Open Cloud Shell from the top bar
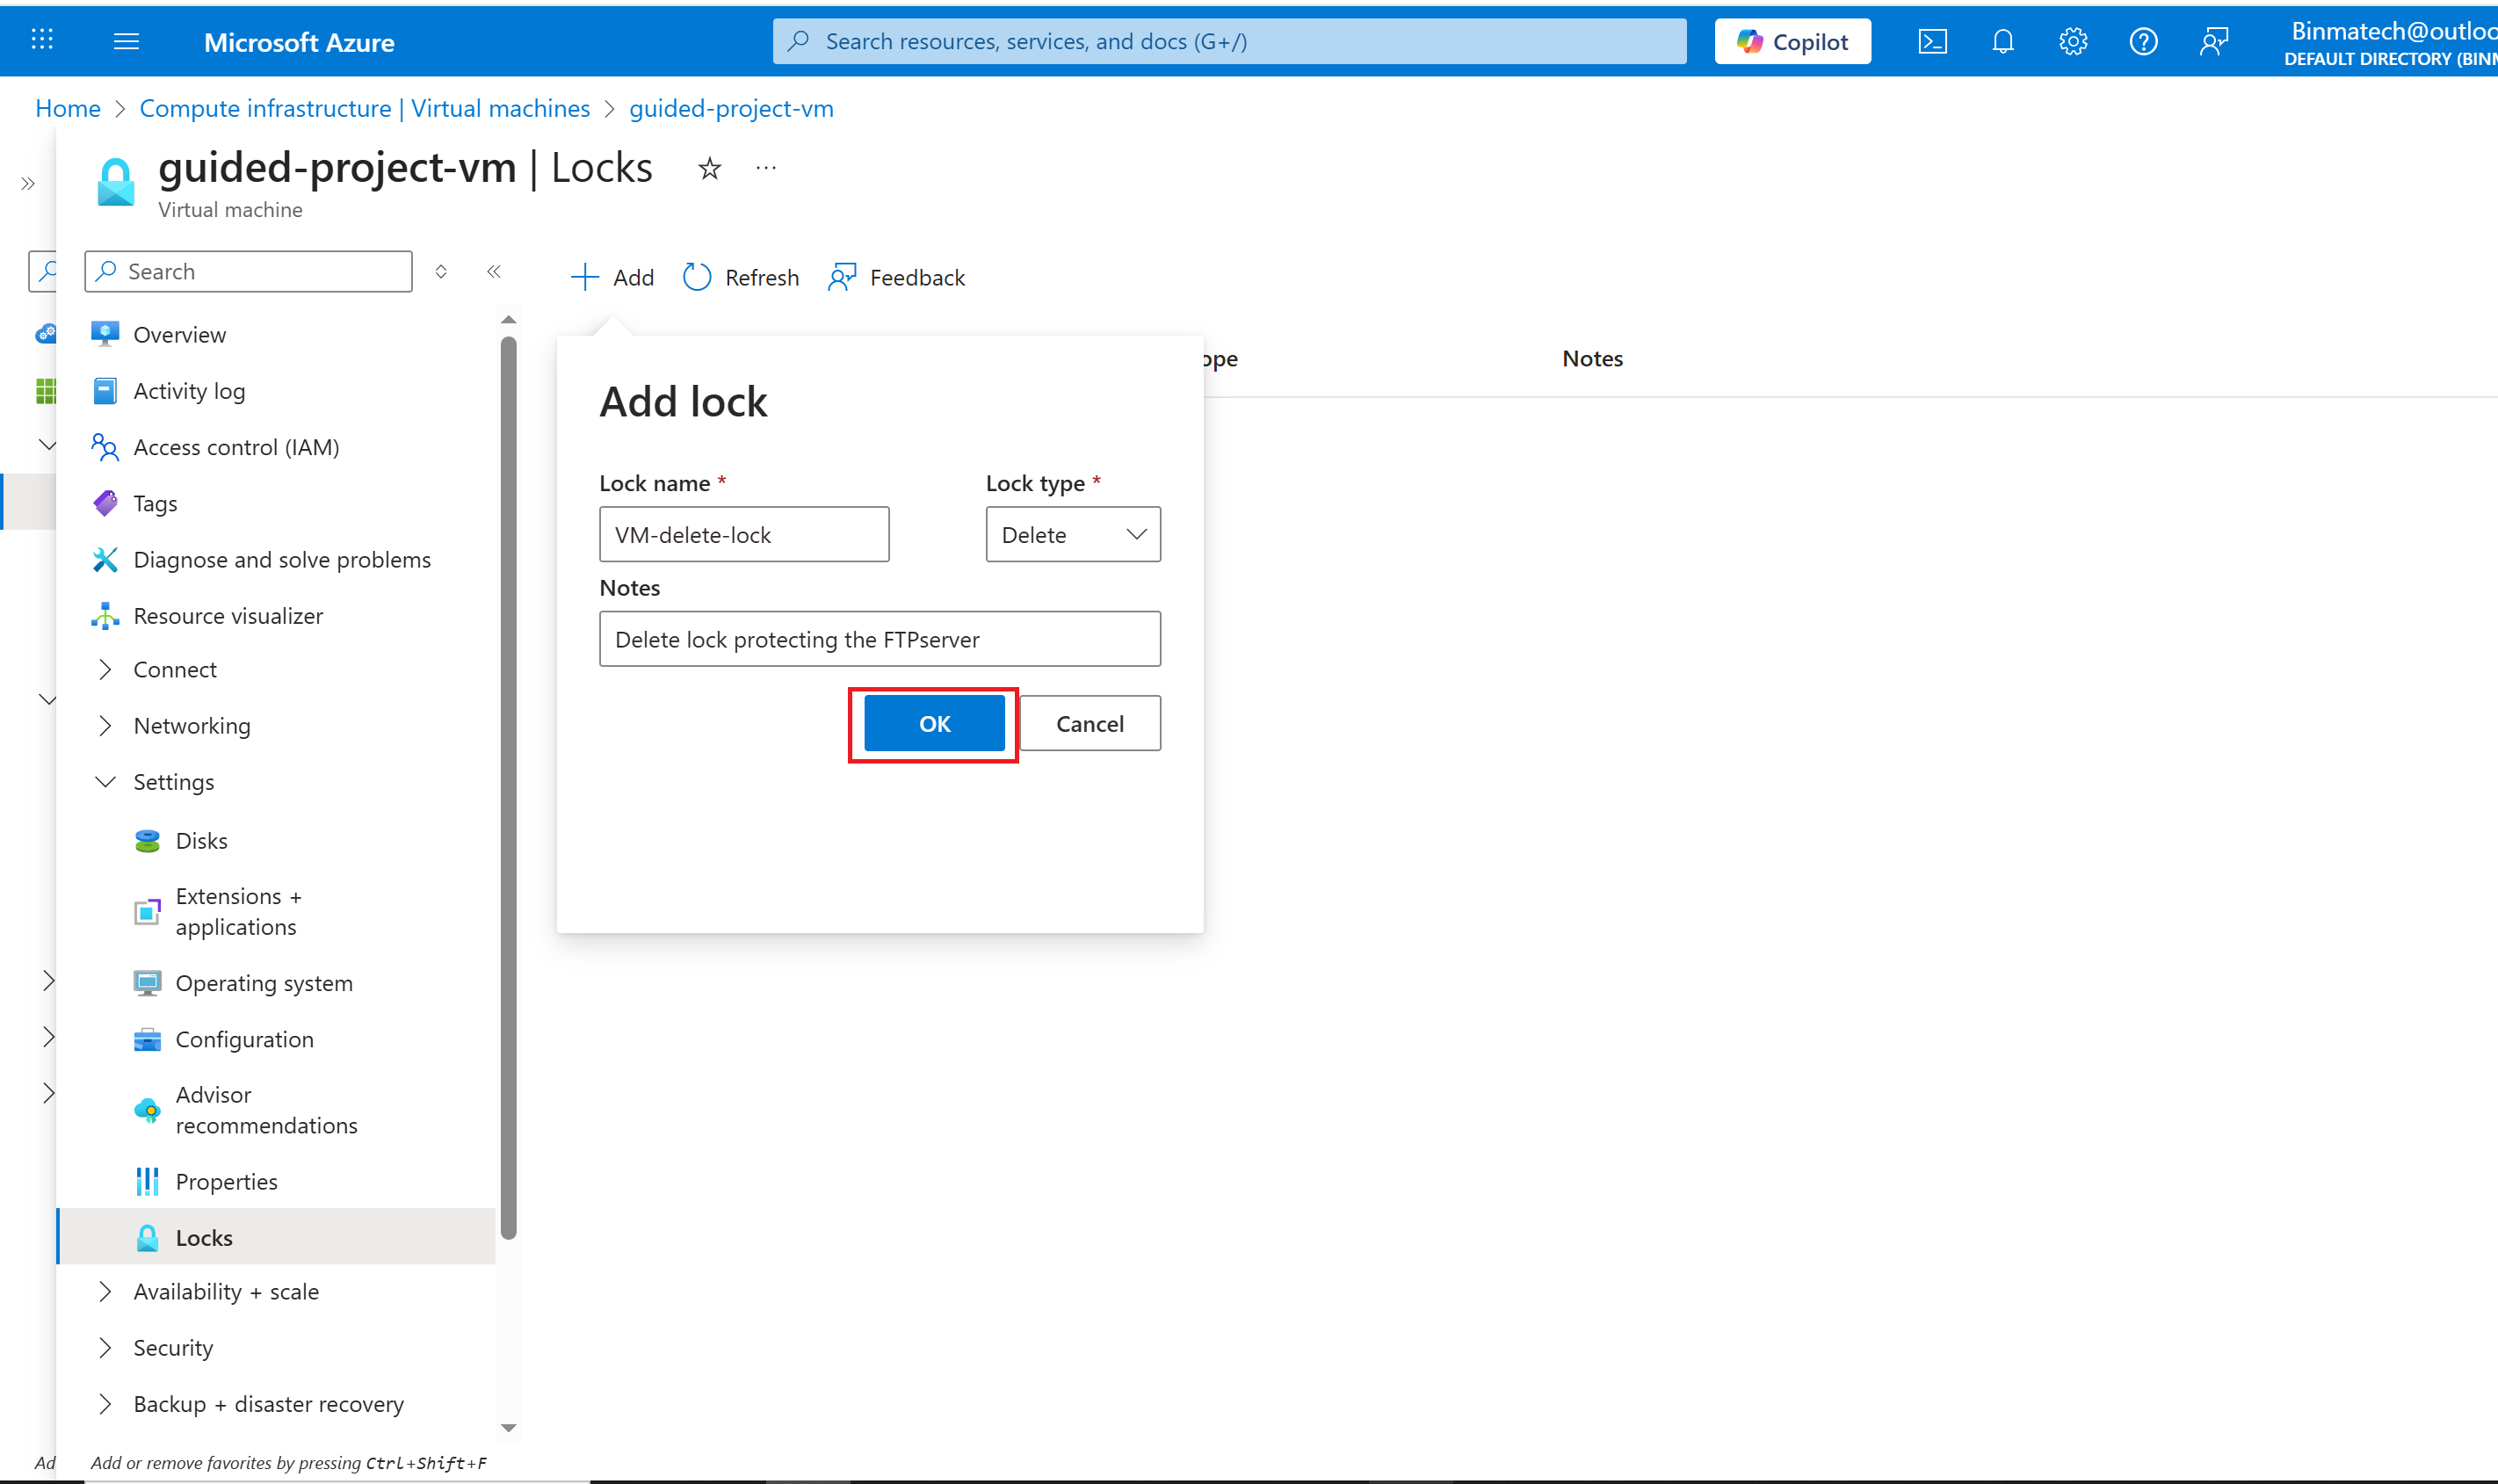 click(x=1932, y=41)
